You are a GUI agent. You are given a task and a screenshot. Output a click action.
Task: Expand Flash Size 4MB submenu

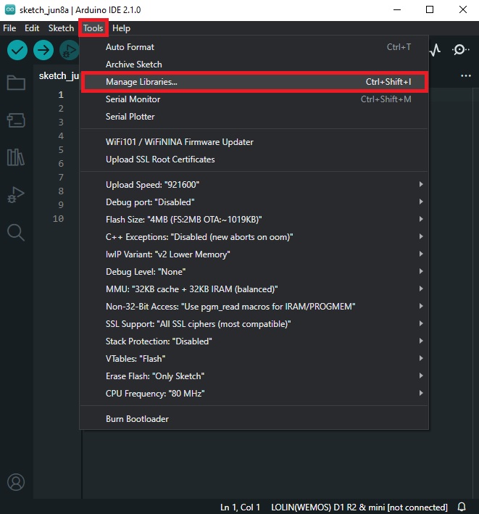(x=254, y=220)
